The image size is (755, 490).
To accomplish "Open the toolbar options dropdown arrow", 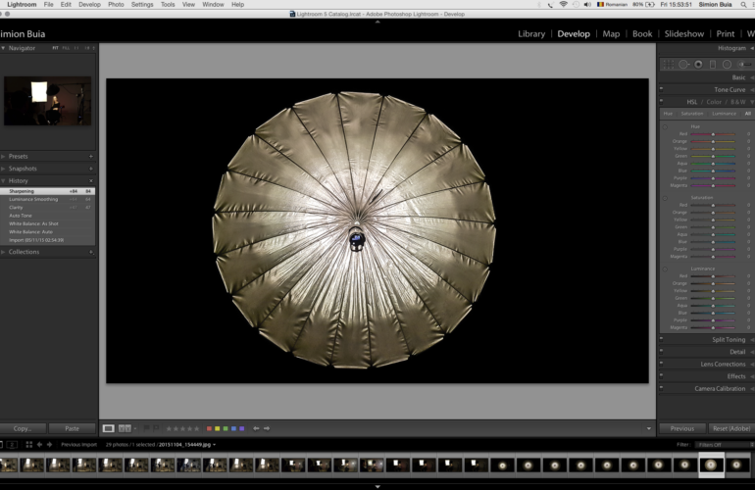I will tap(648, 428).
